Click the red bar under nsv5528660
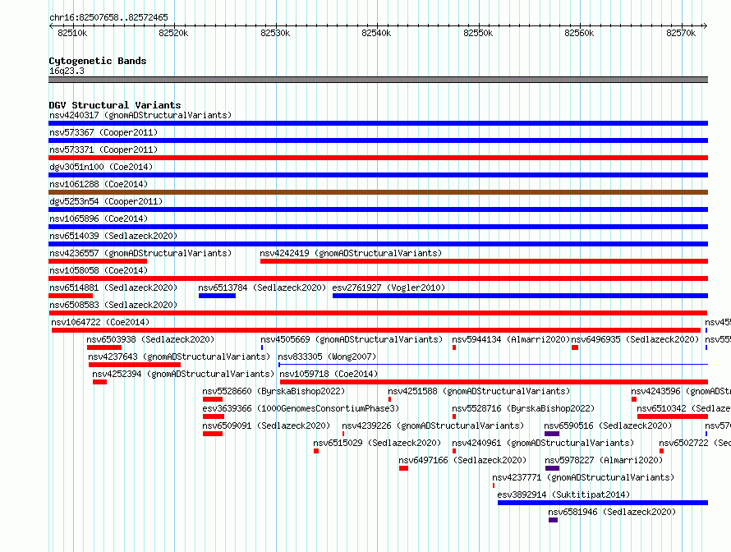Image resolution: width=731 pixels, height=552 pixels. 213,399
